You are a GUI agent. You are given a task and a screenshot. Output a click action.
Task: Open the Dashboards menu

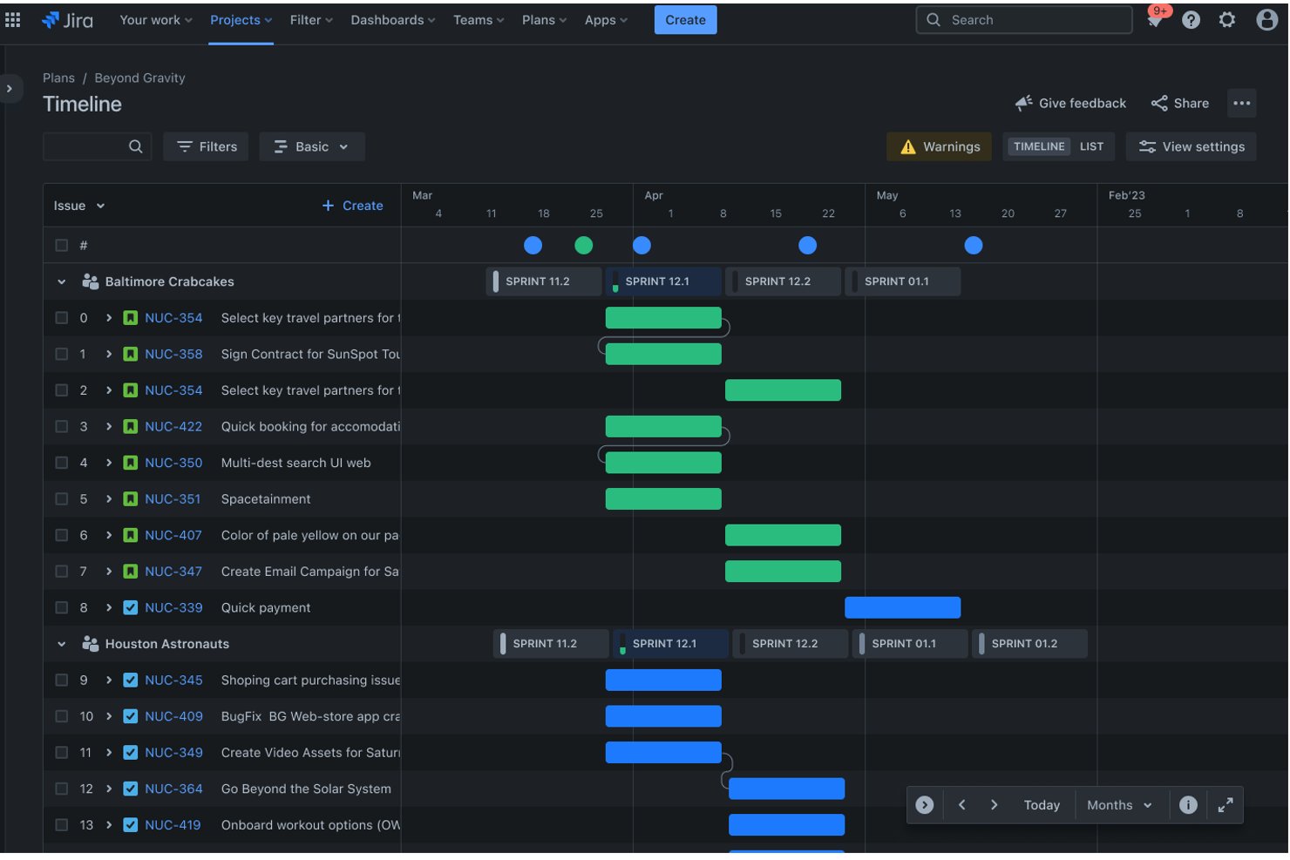pos(392,19)
